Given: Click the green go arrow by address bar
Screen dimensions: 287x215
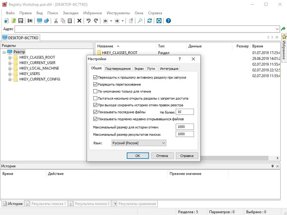Looking at the screenshot, I should pyautogui.click(x=283, y=29).
